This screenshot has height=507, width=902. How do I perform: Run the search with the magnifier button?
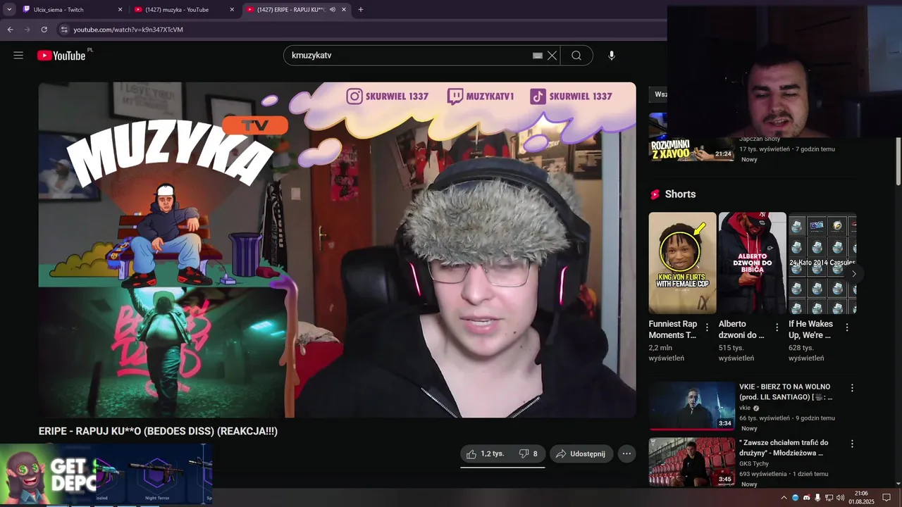[x=576, y=56]
